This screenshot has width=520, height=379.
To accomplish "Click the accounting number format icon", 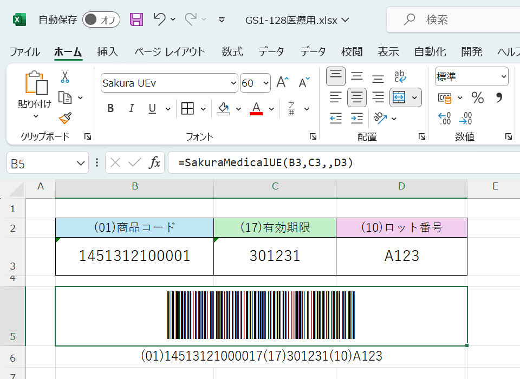I will point(445,98).
